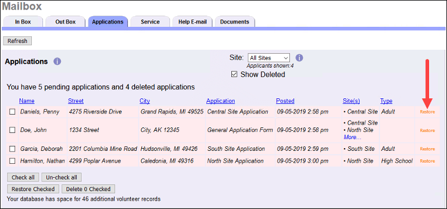Open info icon beside Applications heading
Screen dimensions: 447x209
58,61
